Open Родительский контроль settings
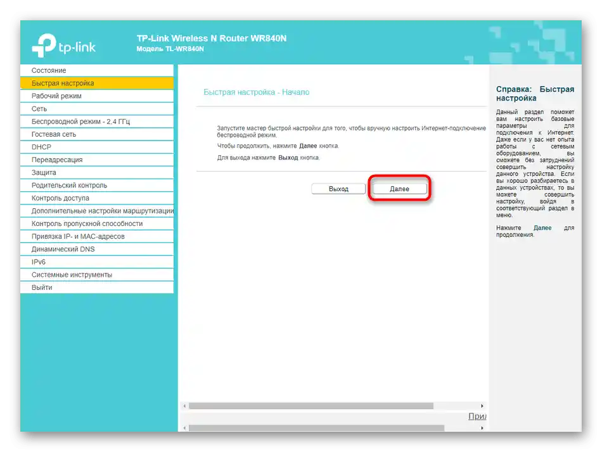602x452 pixels. [97, 185]
